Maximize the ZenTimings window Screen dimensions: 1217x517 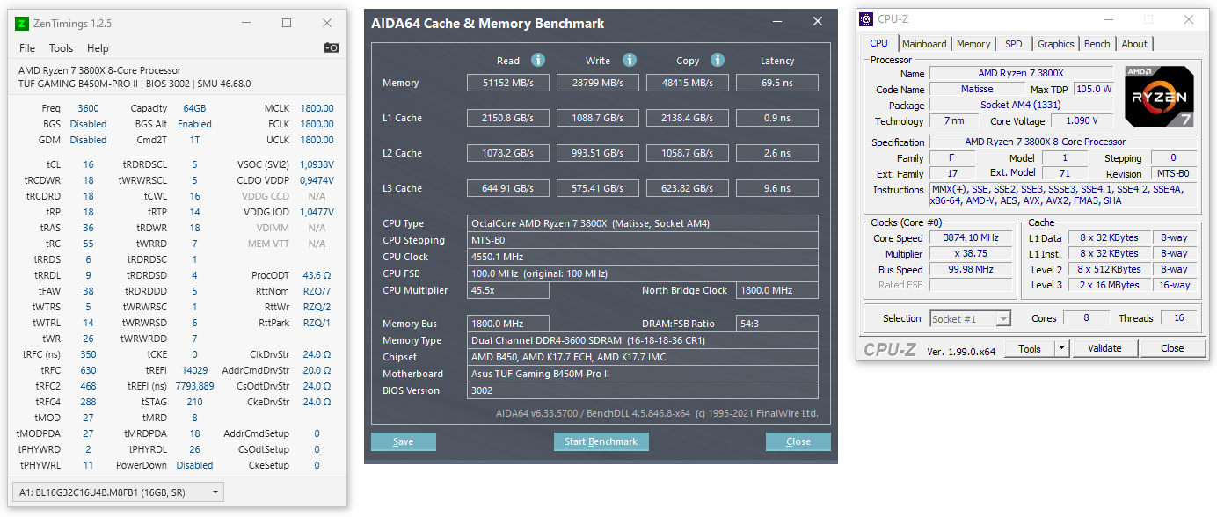287,23
